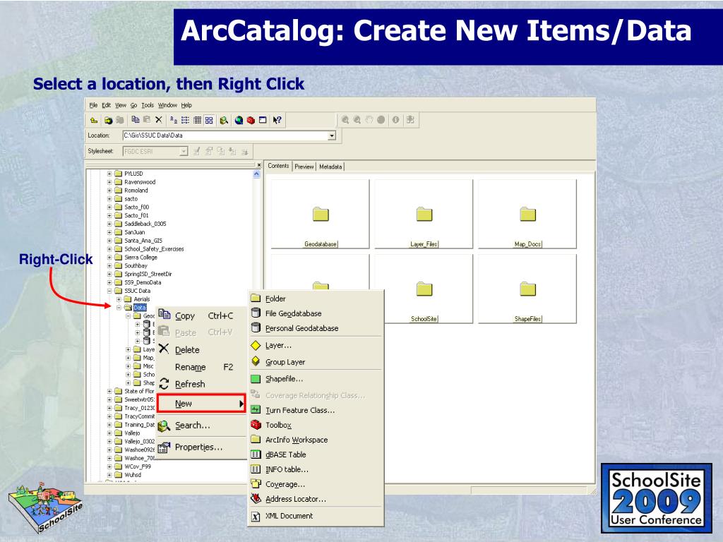
Task: Click the Create Thumbnail toolbar icon
Action: 410,120
